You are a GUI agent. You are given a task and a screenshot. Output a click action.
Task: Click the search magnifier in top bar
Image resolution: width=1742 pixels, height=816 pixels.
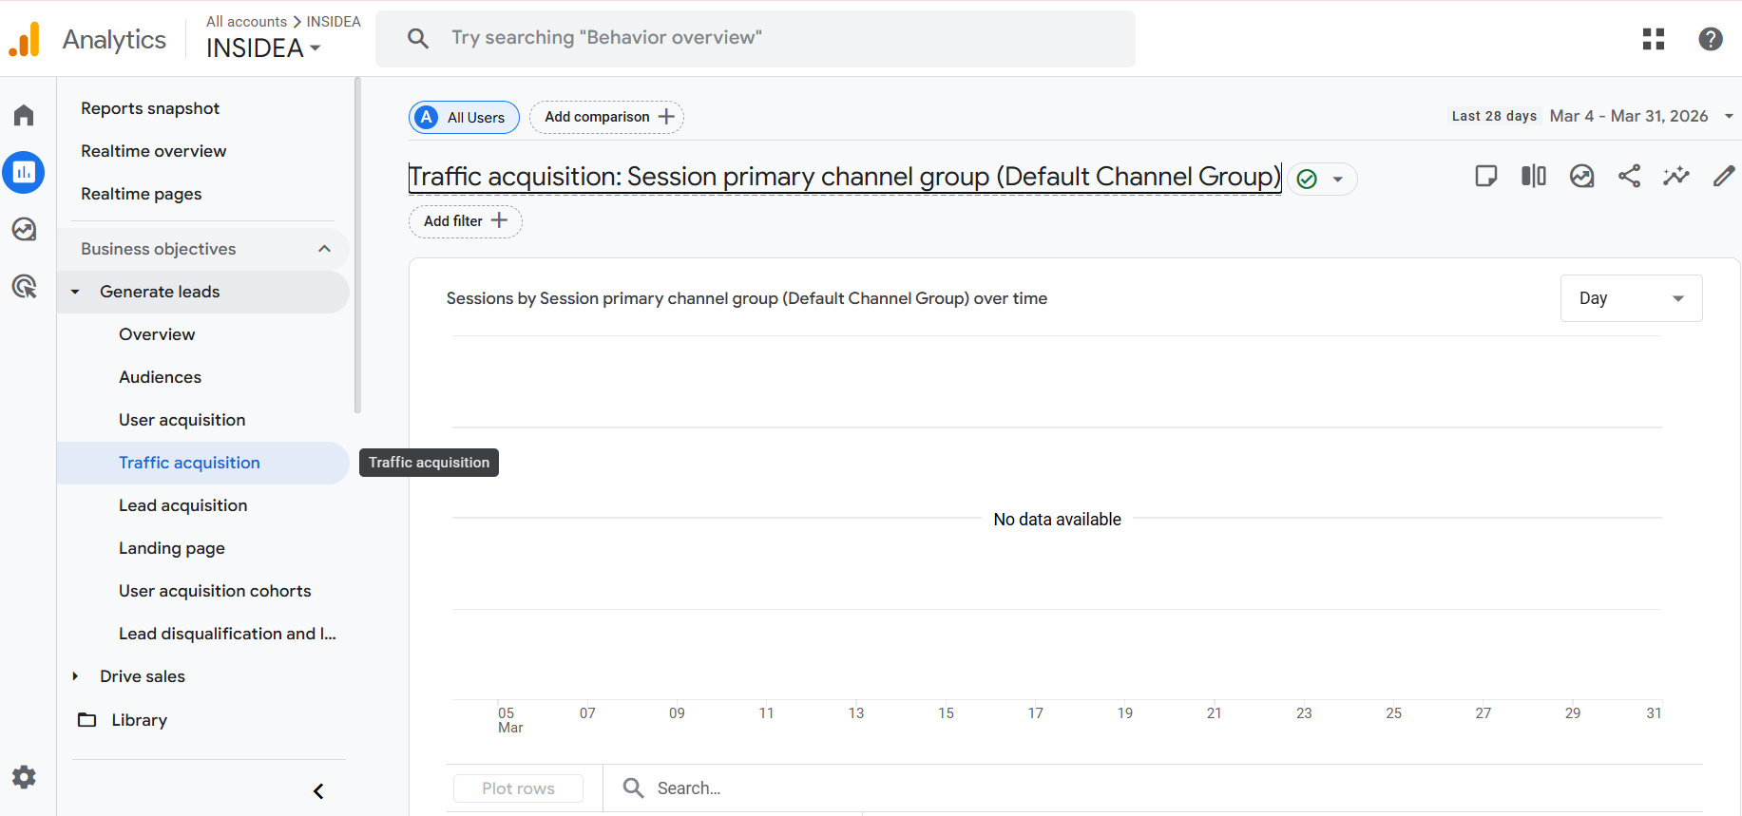tap(418, 38)
